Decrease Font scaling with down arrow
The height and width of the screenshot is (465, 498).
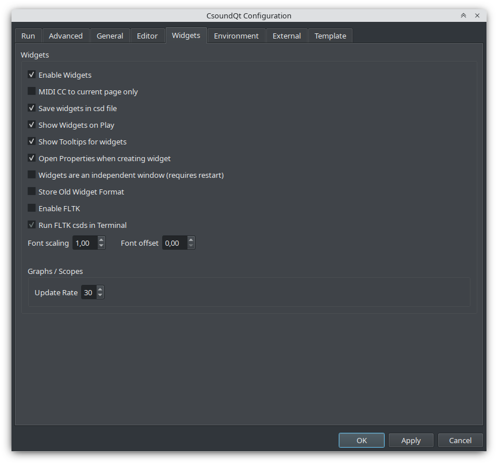[101, 246]
